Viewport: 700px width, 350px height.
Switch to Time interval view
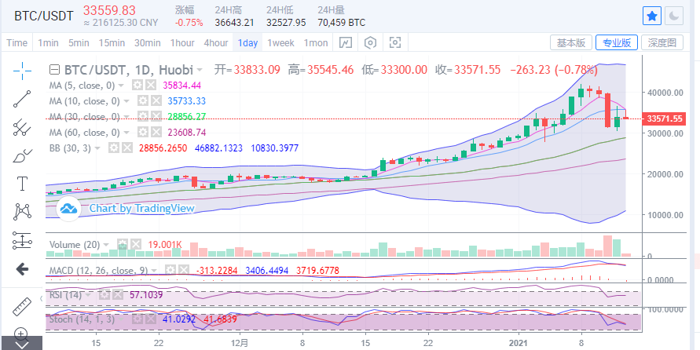coord(17,43)
